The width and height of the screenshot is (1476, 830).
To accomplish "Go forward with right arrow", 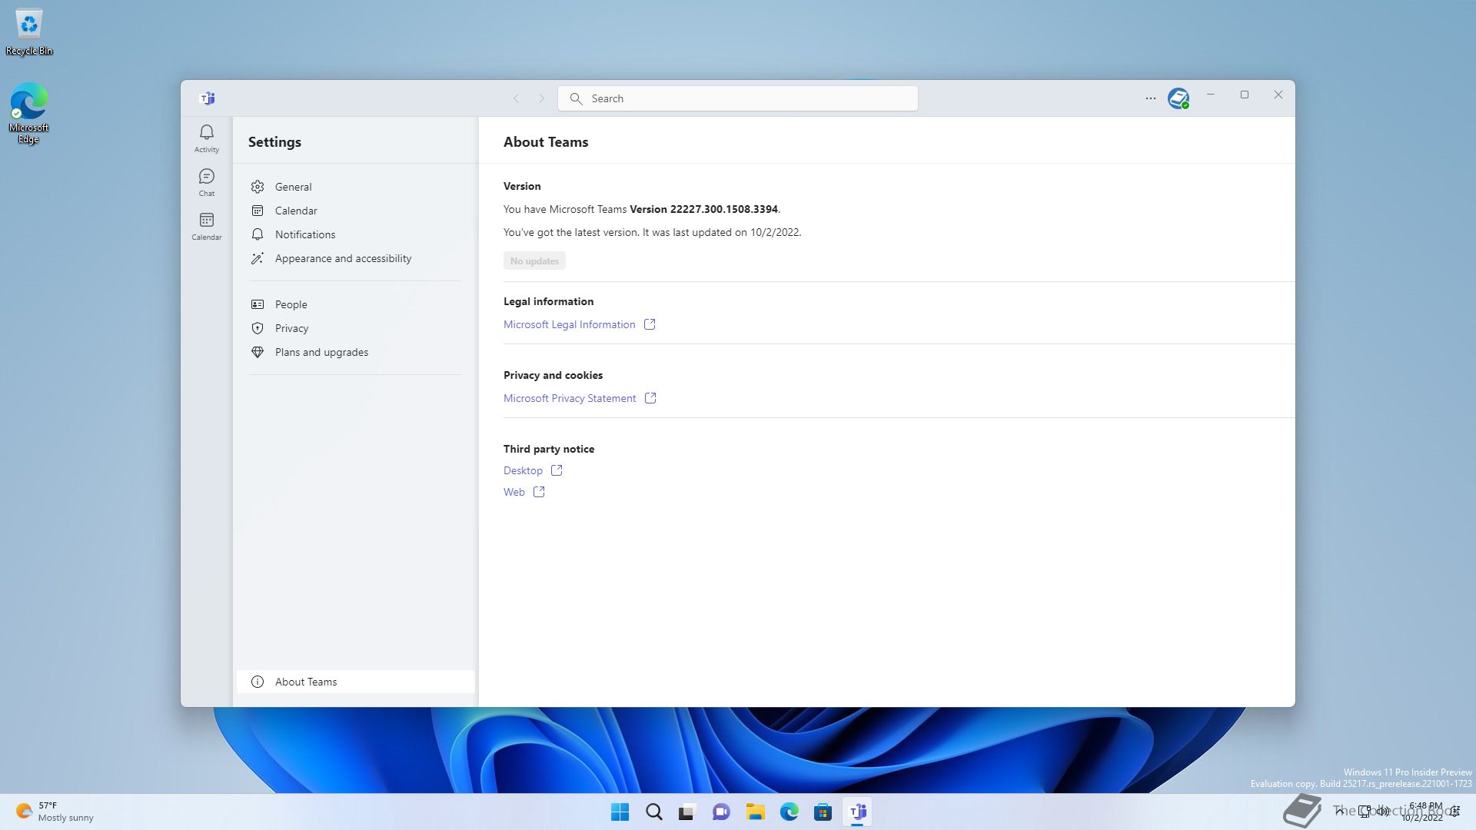I will pyautogui.click(x=541, y=98).
